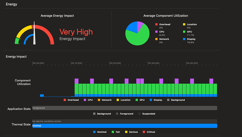
Task: Click Foreground swatch in Application State legend
Action: tap(117, 114)
